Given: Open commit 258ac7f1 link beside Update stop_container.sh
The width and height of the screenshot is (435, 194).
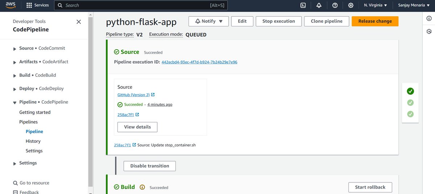Looking at the screenshot, I should click(x=122, y=145).
